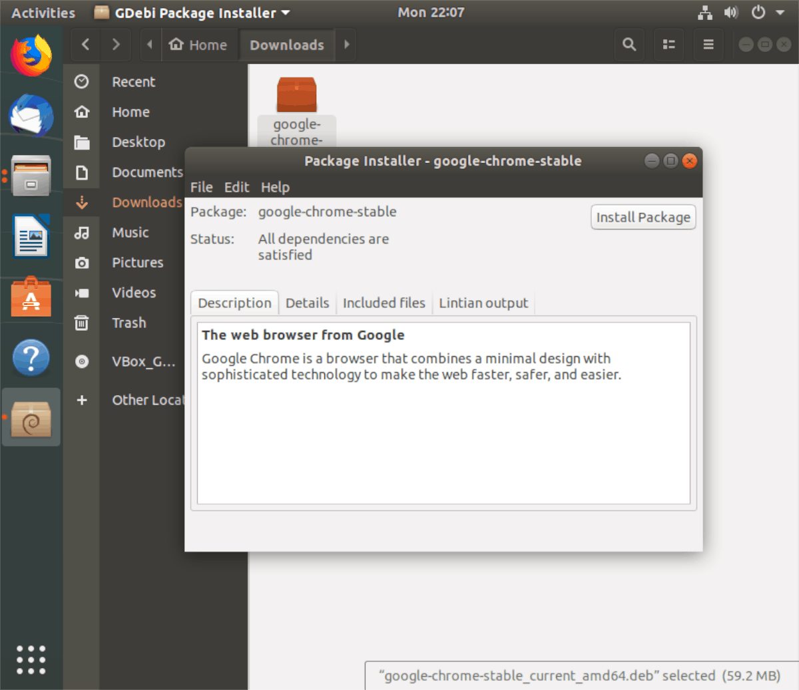Image resolution: width=799 pixels, height=690 pixels.
Task: Switch to the Details tab
Action: pos(307,303)
